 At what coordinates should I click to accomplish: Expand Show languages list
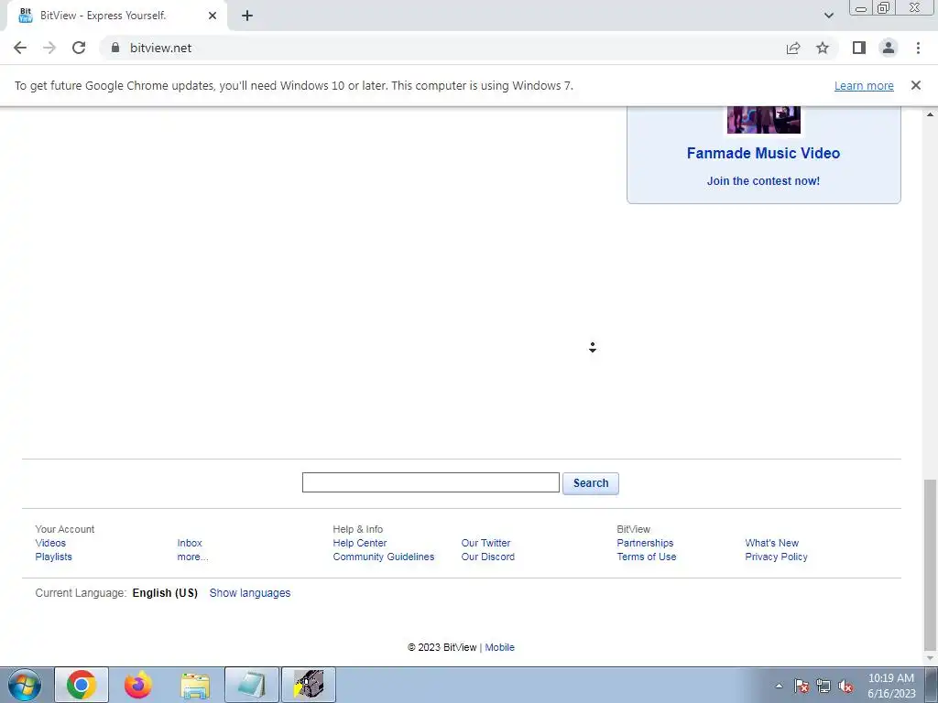[x=249, y=593]
